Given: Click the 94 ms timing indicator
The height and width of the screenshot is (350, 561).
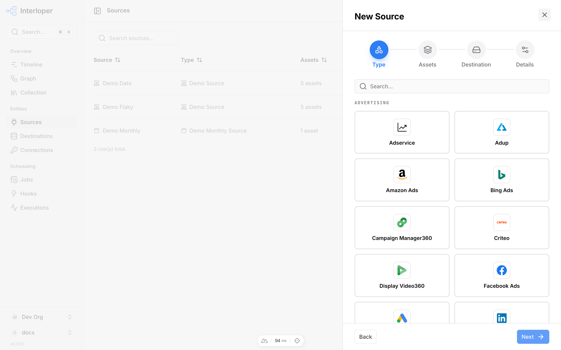Looking at the screenshot, I should coord(281,341).
